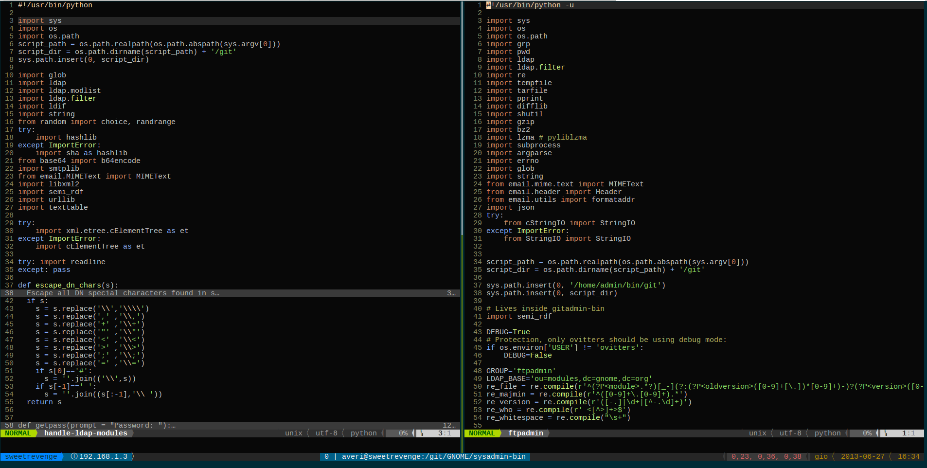This screenshot has height=468, width=927.
Task: Click 'from base64 import b64encode' line
Action: [79, 161]
